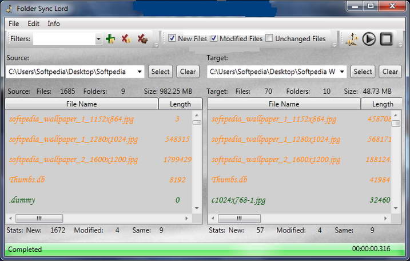Open the file type toolbar overflow arrow
410x261 pixels.
tap(335, 45)
